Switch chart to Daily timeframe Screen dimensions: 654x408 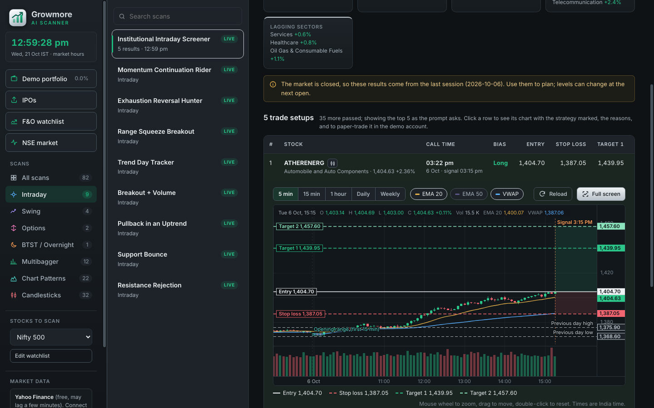(x=363, y=194)
